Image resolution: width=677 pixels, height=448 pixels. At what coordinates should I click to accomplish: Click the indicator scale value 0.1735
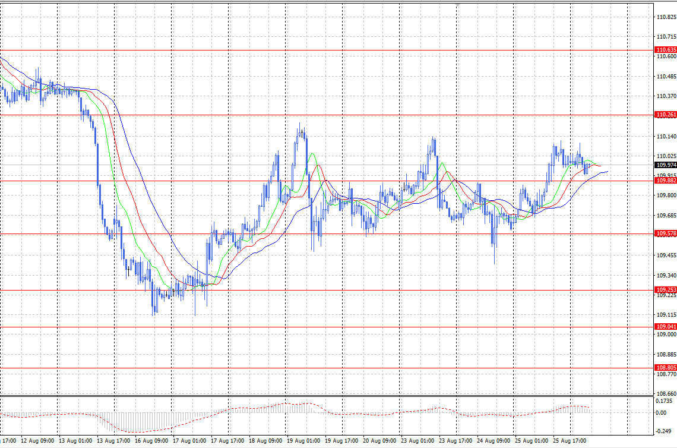[x=663, y=401]
